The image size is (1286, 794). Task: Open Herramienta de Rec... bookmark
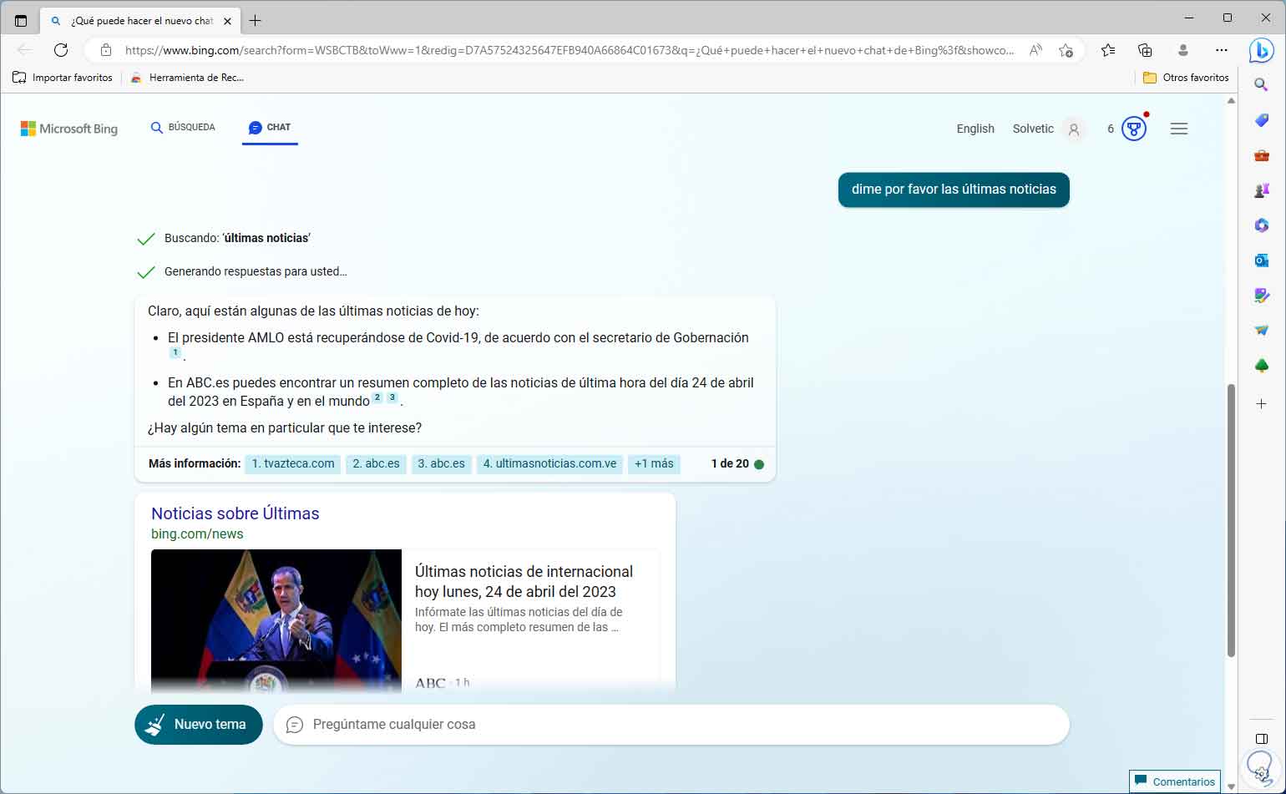pyautogui.click(x=187, y=78)
